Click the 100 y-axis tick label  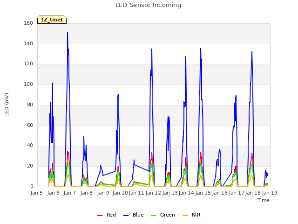(x=28, y=84)
